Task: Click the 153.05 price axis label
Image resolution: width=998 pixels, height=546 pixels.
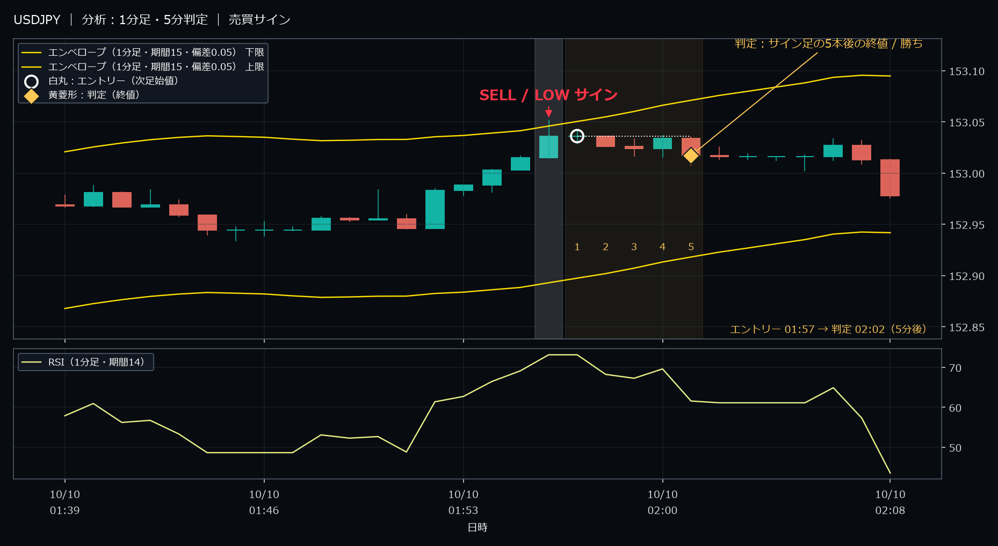Action: pyautogui.click(x=967, y=123)
